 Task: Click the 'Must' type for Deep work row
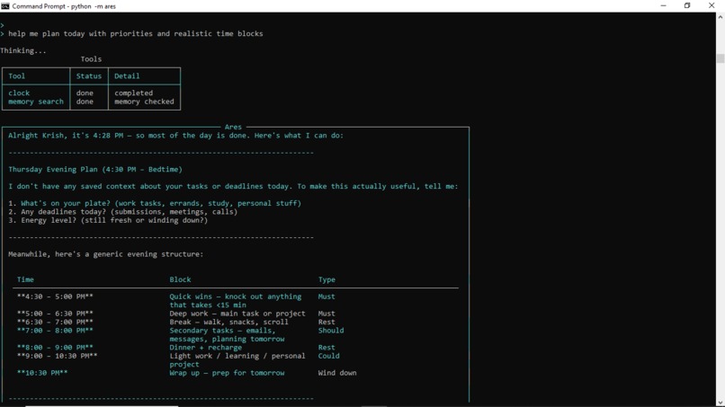point(327,314)
